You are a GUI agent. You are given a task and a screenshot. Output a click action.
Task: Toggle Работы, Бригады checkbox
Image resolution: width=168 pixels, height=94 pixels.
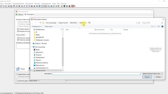tap(18, 26)
